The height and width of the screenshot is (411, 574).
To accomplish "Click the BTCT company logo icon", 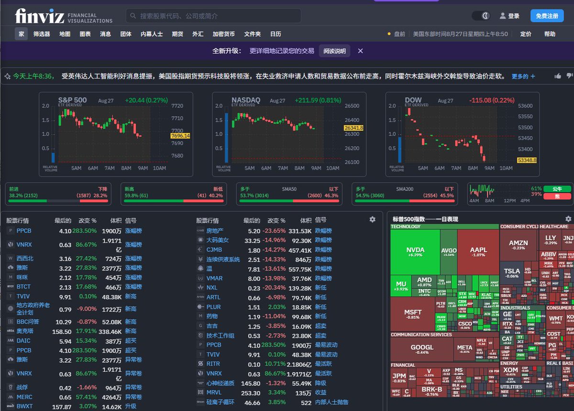I will tap(11, 287).
